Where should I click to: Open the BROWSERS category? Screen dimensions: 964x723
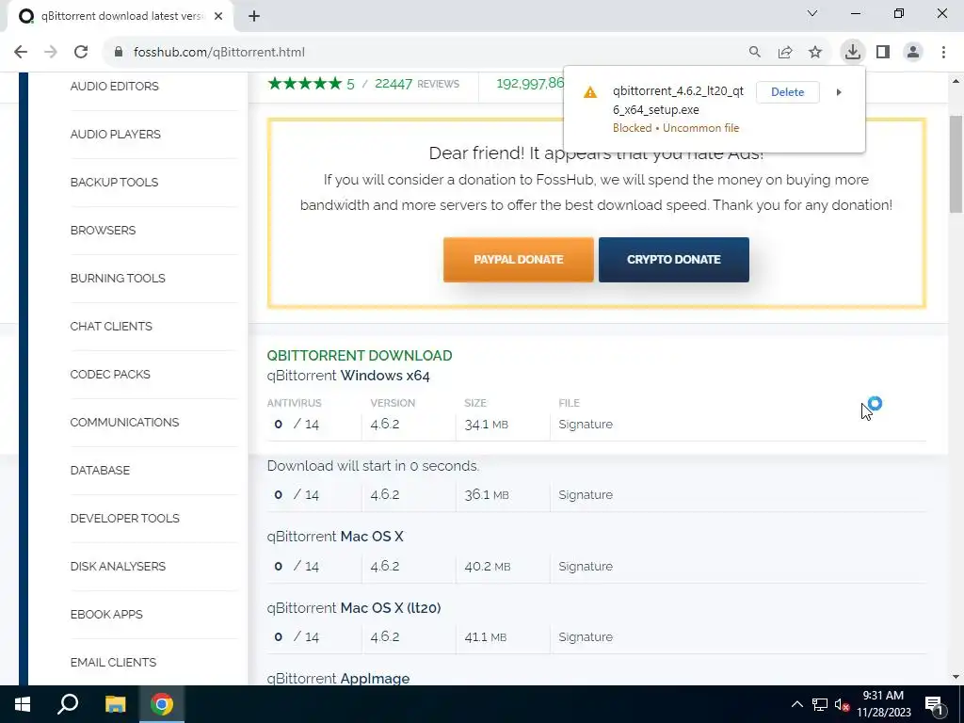(103, 230)
